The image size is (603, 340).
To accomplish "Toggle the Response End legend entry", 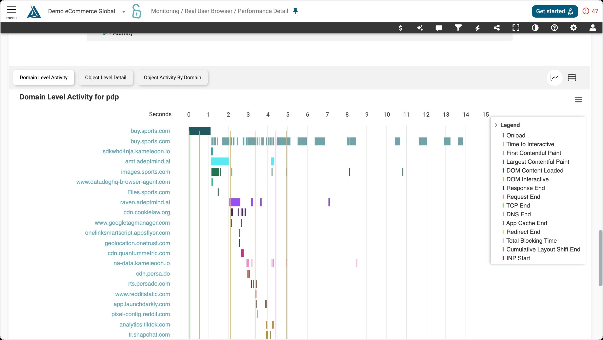I will (x=523, y=188).
